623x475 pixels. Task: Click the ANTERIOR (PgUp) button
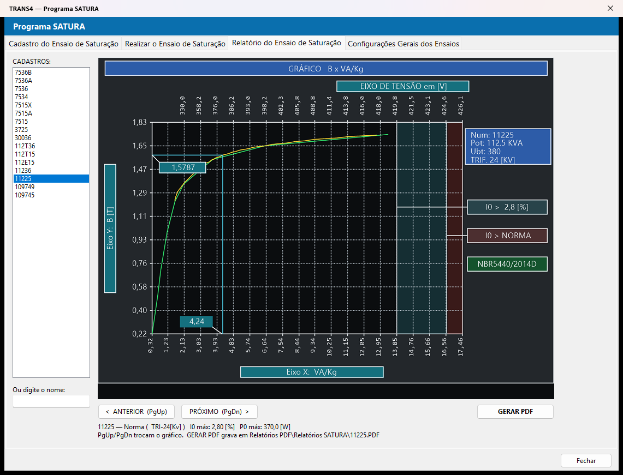[137, 412]
